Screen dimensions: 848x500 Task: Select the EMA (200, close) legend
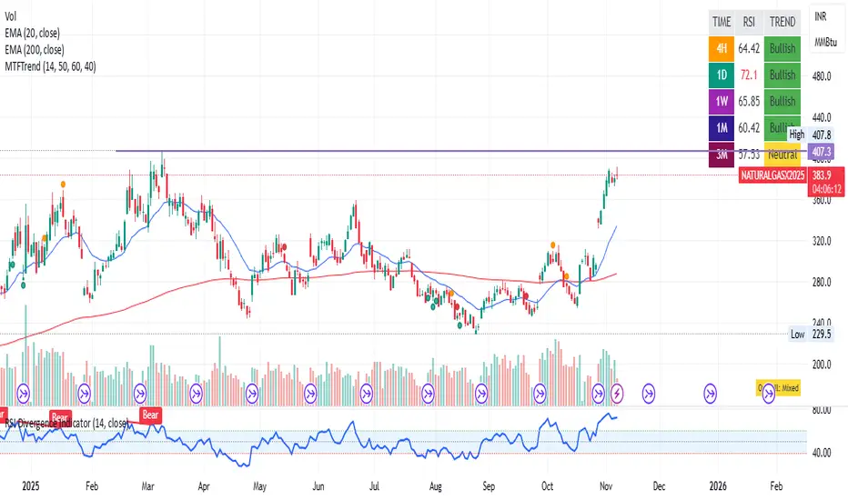click(34, 50)
